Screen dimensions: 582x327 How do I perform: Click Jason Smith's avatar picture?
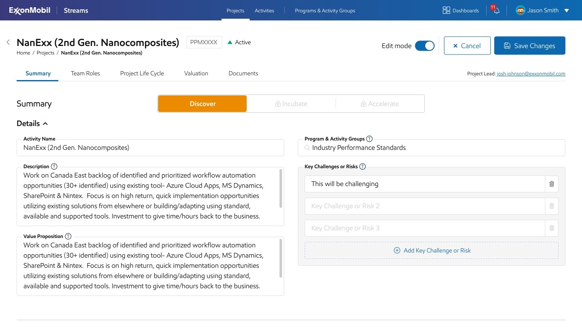point(520,11)
